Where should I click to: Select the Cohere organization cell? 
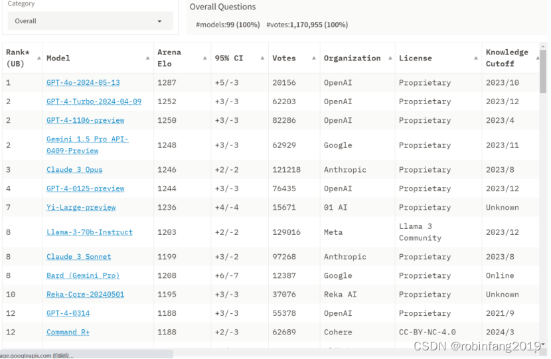click(x=338, y=332)
